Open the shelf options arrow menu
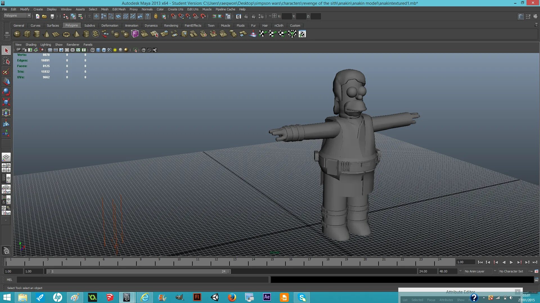 [7, 37]
